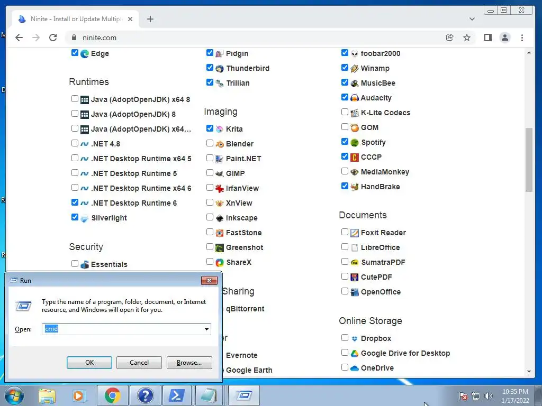Click the Silverlight app icon

click(x=85, y=218)
